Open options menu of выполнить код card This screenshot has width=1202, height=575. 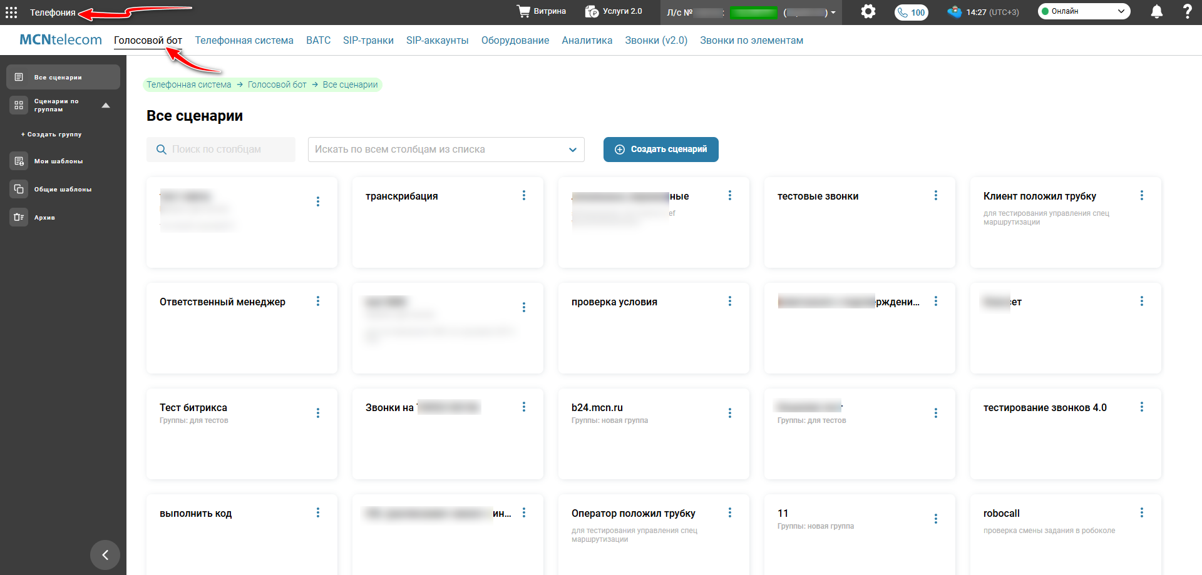(318, 512)
